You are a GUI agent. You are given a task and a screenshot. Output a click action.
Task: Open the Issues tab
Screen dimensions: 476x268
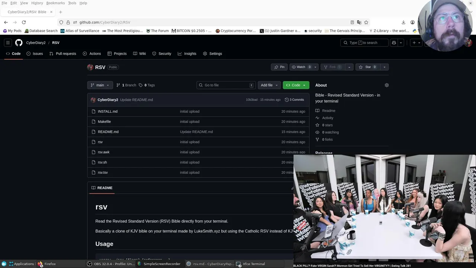[x=35, y=54]
